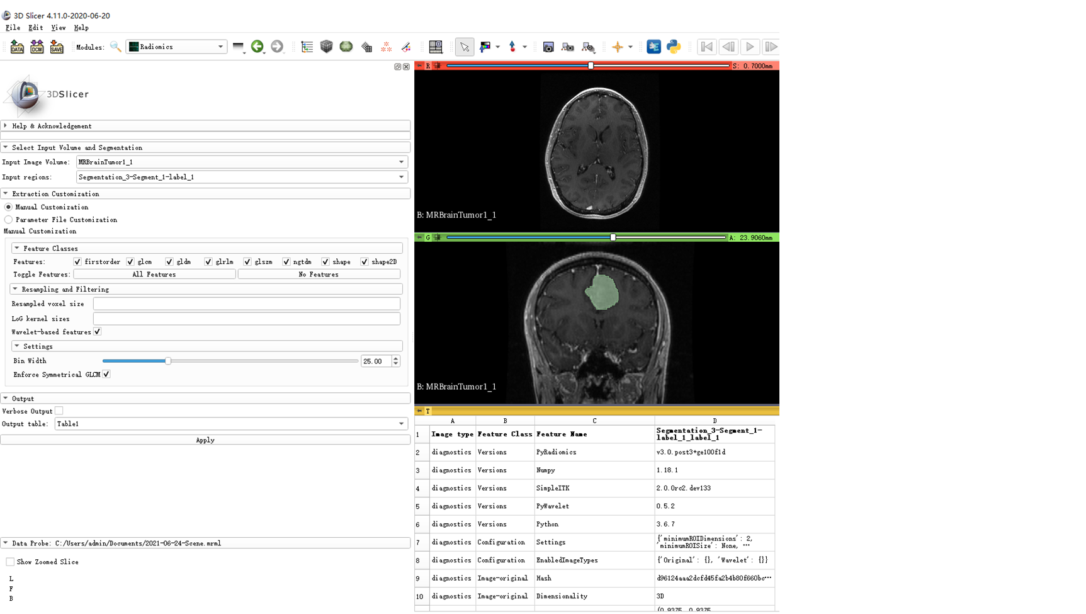
Task: Open the Volumes module cube icon
Action: click(326, 47)
